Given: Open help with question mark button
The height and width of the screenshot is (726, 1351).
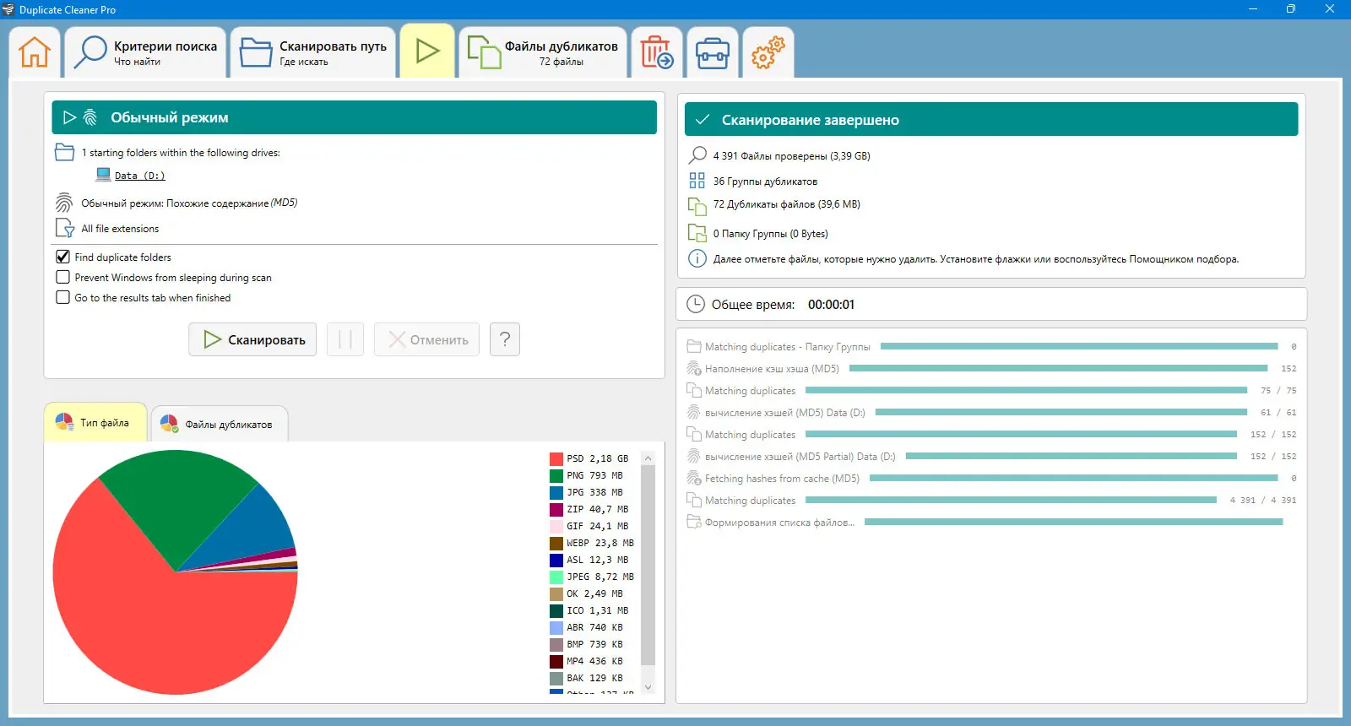Looking at the screenshot, I should coord(505,339).
